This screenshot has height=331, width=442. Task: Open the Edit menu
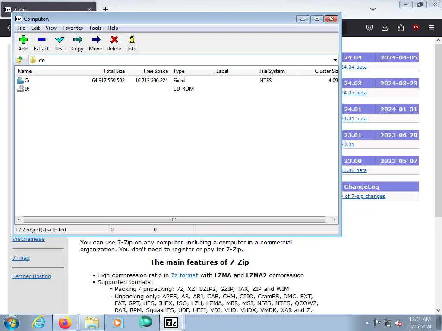pyautogui.click(x=35, y=28)
